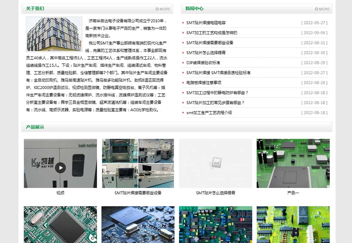Open news article DIP装焊接验收标准
352x243 pixels.
click(203, 63)
